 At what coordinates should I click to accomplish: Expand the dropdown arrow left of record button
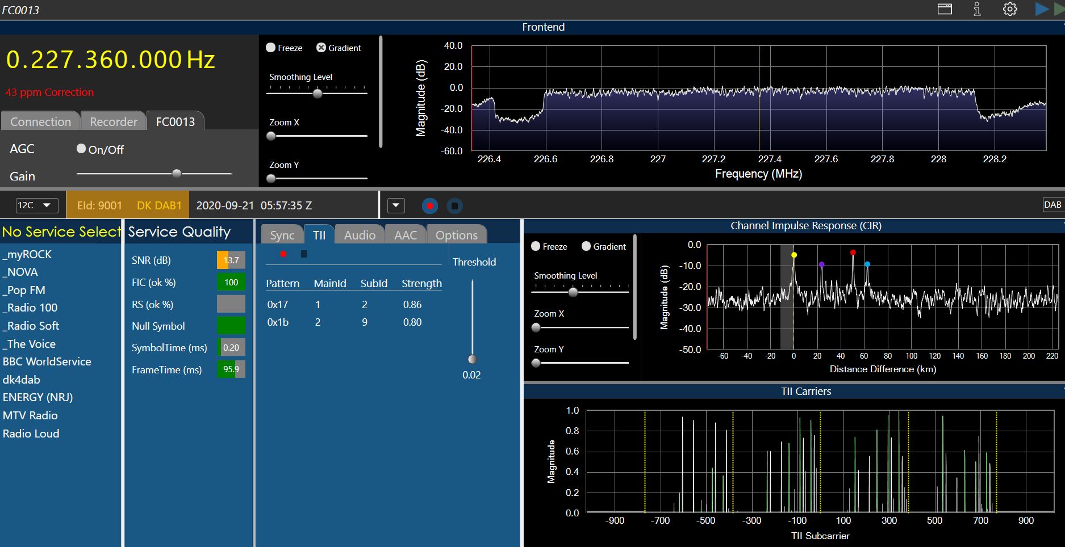point(396,205)
